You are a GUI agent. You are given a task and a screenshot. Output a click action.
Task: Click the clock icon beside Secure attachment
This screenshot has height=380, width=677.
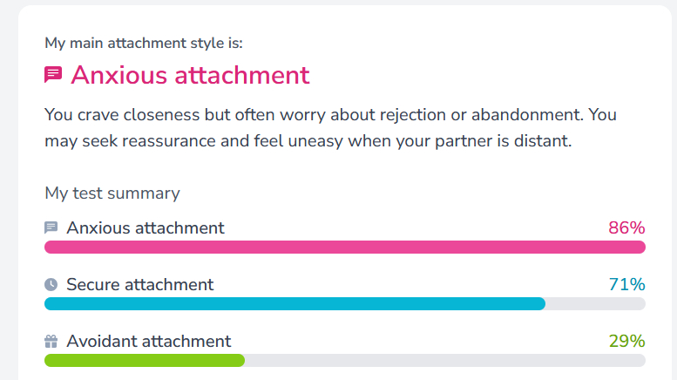51,285
